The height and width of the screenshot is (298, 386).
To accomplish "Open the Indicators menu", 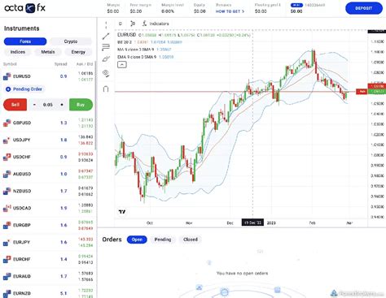I will pyautogui.click(x=156, y=24).
